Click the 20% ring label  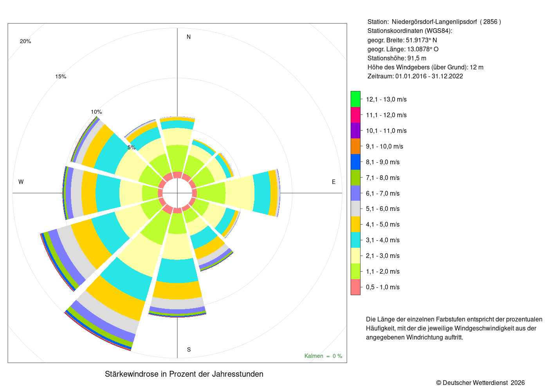tap(25, 41)
